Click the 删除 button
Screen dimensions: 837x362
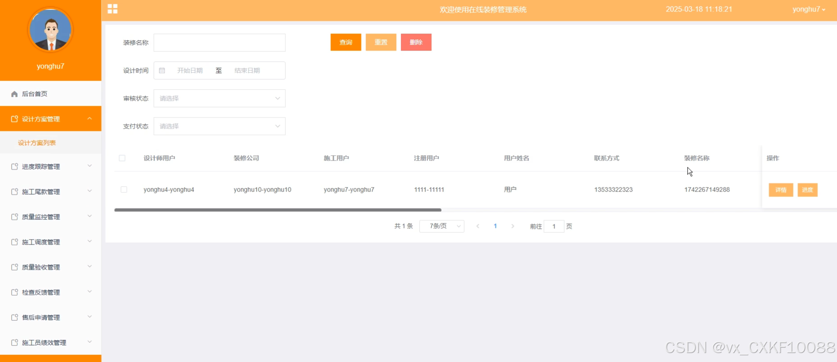pyautogui.click(x=416, y=42)
